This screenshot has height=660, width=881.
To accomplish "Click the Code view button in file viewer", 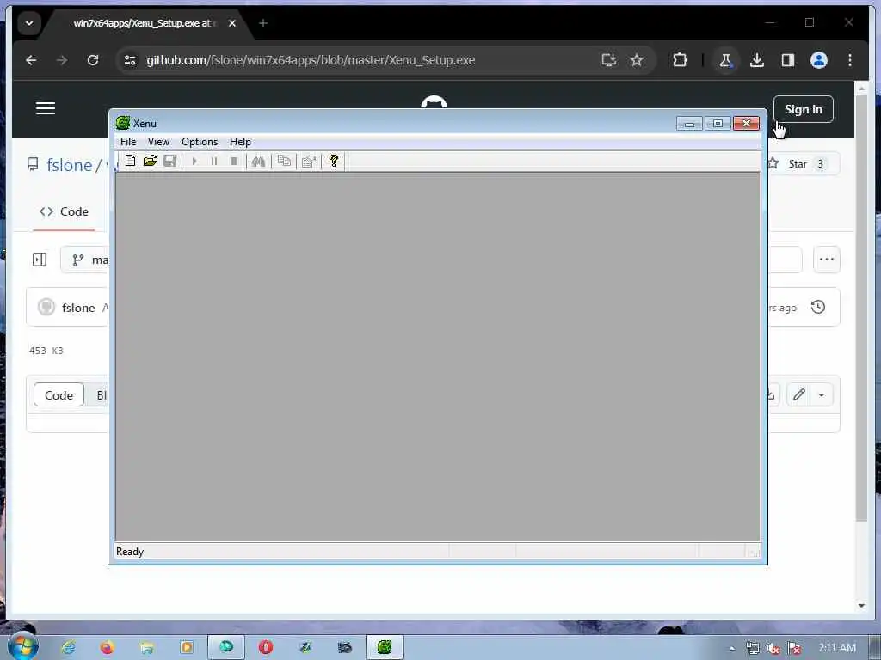I will tap(59, 395).
